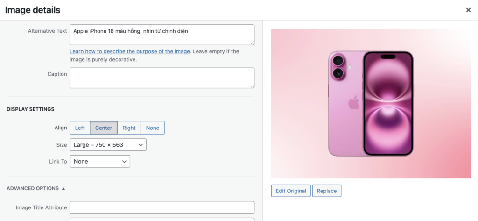Click inside the Caption text area

point(162,78)
